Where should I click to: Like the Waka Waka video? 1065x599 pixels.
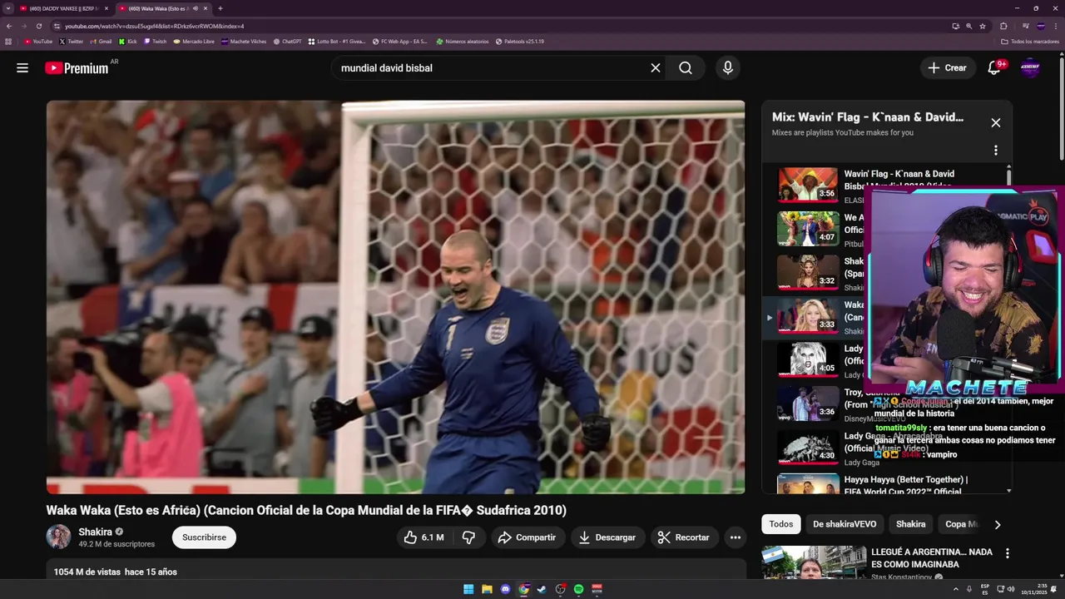coord(424,537)
